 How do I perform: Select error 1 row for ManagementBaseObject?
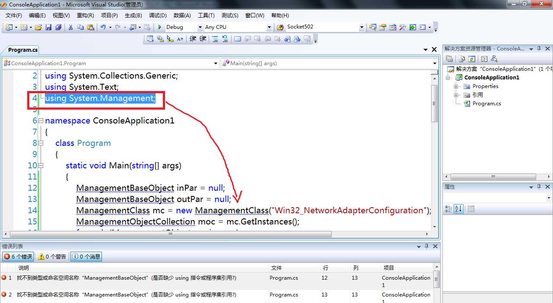(216, 281)
